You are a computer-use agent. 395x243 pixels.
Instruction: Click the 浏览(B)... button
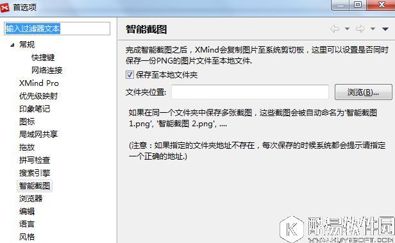click(363, 92)
